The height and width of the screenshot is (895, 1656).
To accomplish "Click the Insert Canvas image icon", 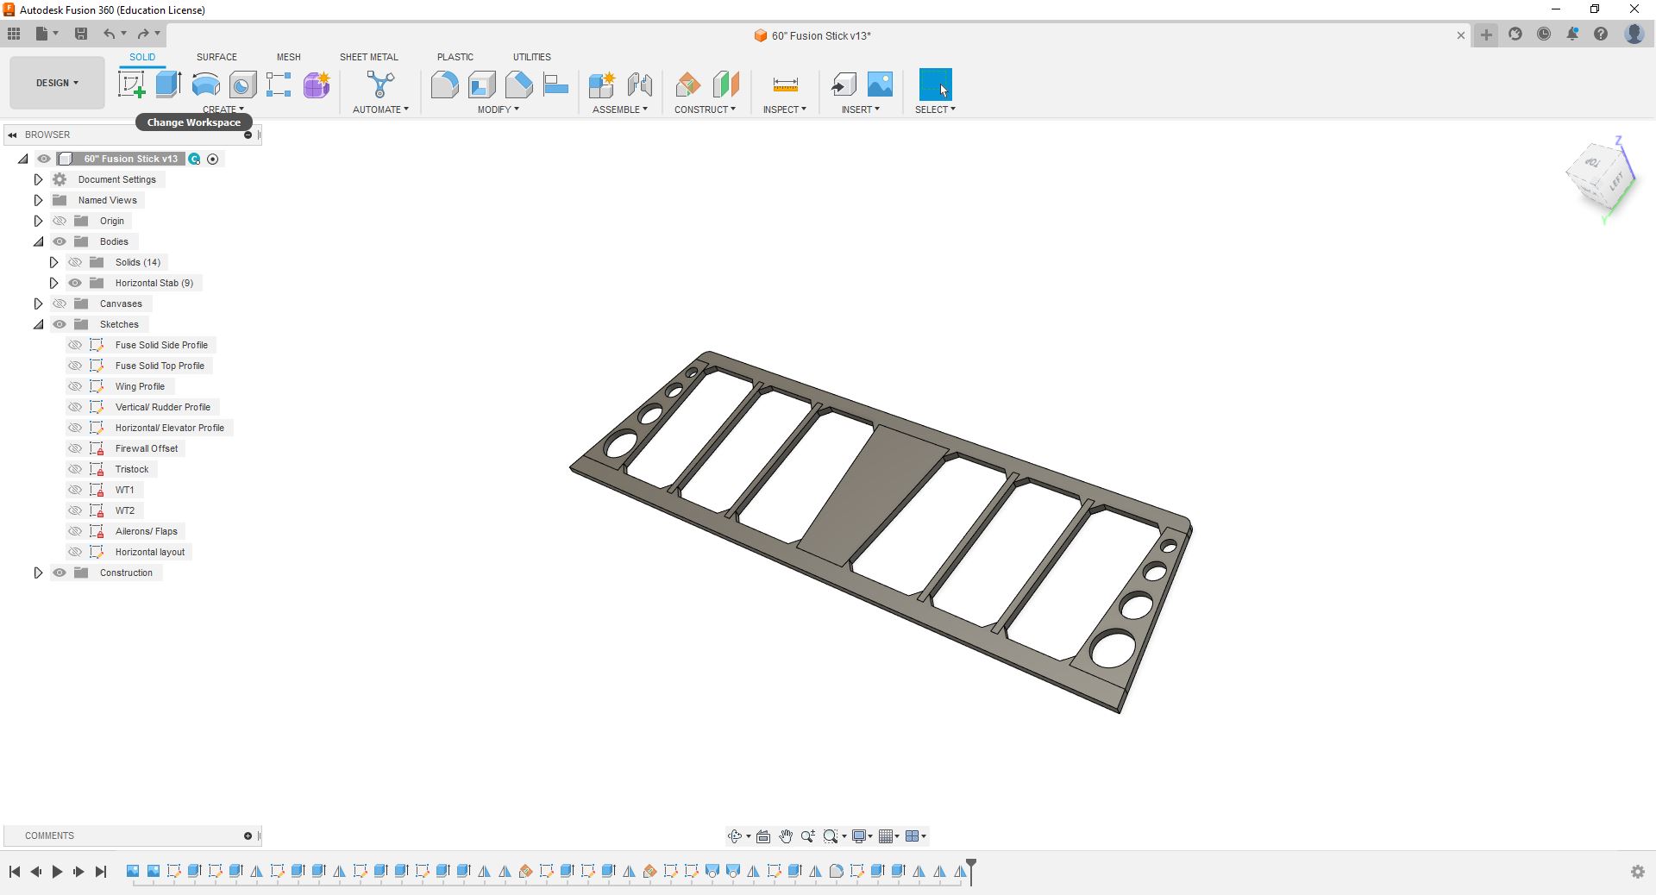I will coord(880,84).
